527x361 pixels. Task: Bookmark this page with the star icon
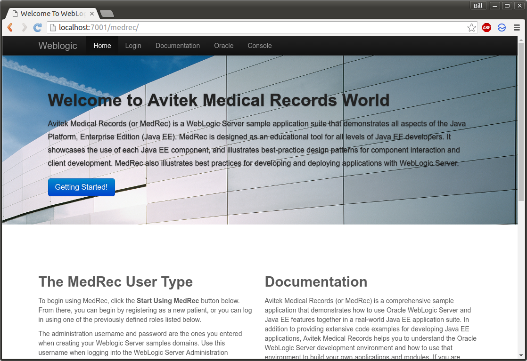point(471,28)
